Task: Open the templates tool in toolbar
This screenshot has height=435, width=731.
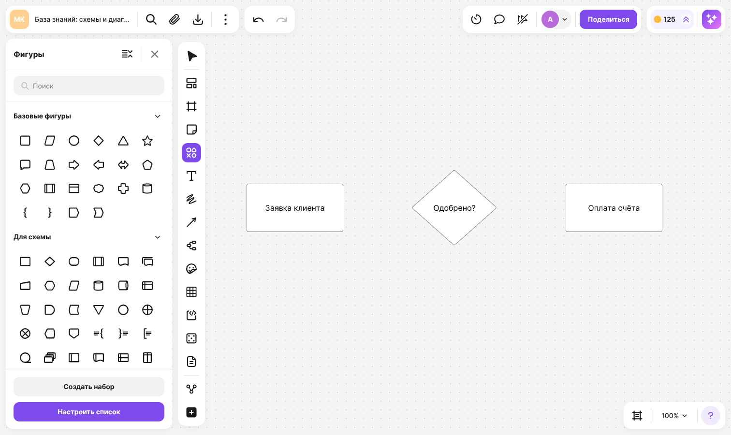Action: tap(191, 83)
